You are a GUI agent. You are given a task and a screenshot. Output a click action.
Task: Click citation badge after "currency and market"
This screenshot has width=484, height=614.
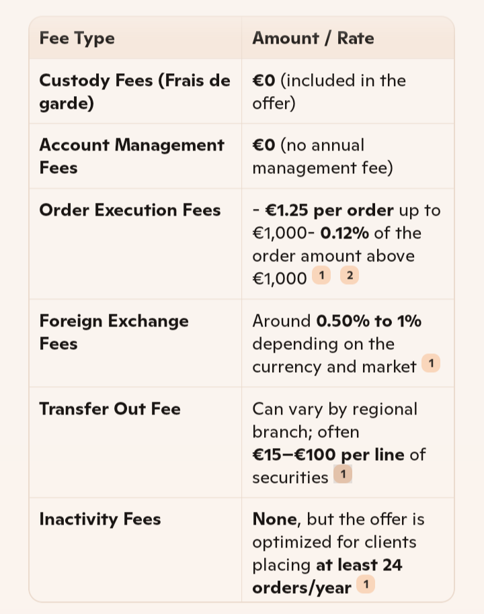(431, 364)
